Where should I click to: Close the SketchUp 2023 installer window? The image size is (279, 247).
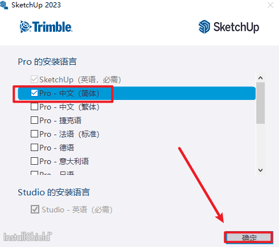[x=270, y=5]
